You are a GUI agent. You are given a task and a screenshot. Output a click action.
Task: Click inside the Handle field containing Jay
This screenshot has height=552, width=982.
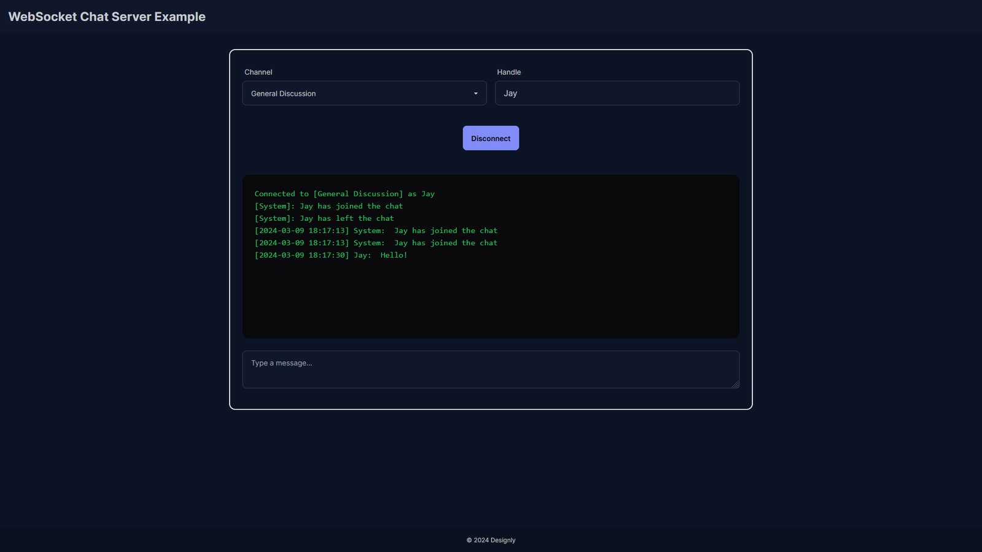click(x=617, y=93)
